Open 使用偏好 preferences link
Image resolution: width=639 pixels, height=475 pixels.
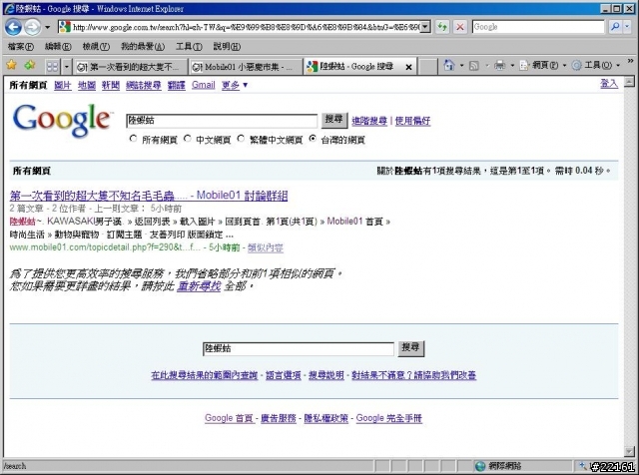[412, 121]
